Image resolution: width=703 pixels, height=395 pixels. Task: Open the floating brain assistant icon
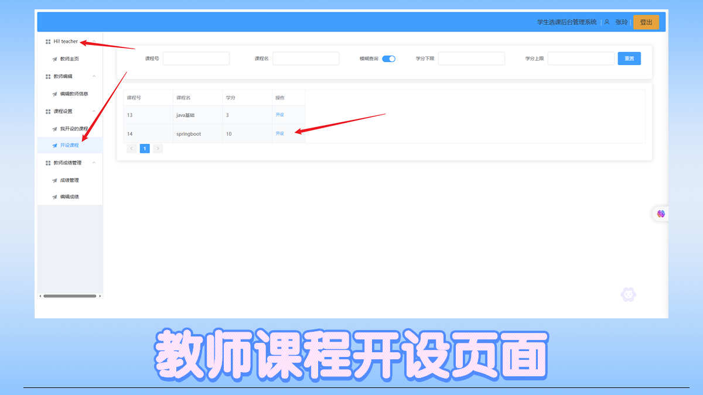(x=661, y=214)
